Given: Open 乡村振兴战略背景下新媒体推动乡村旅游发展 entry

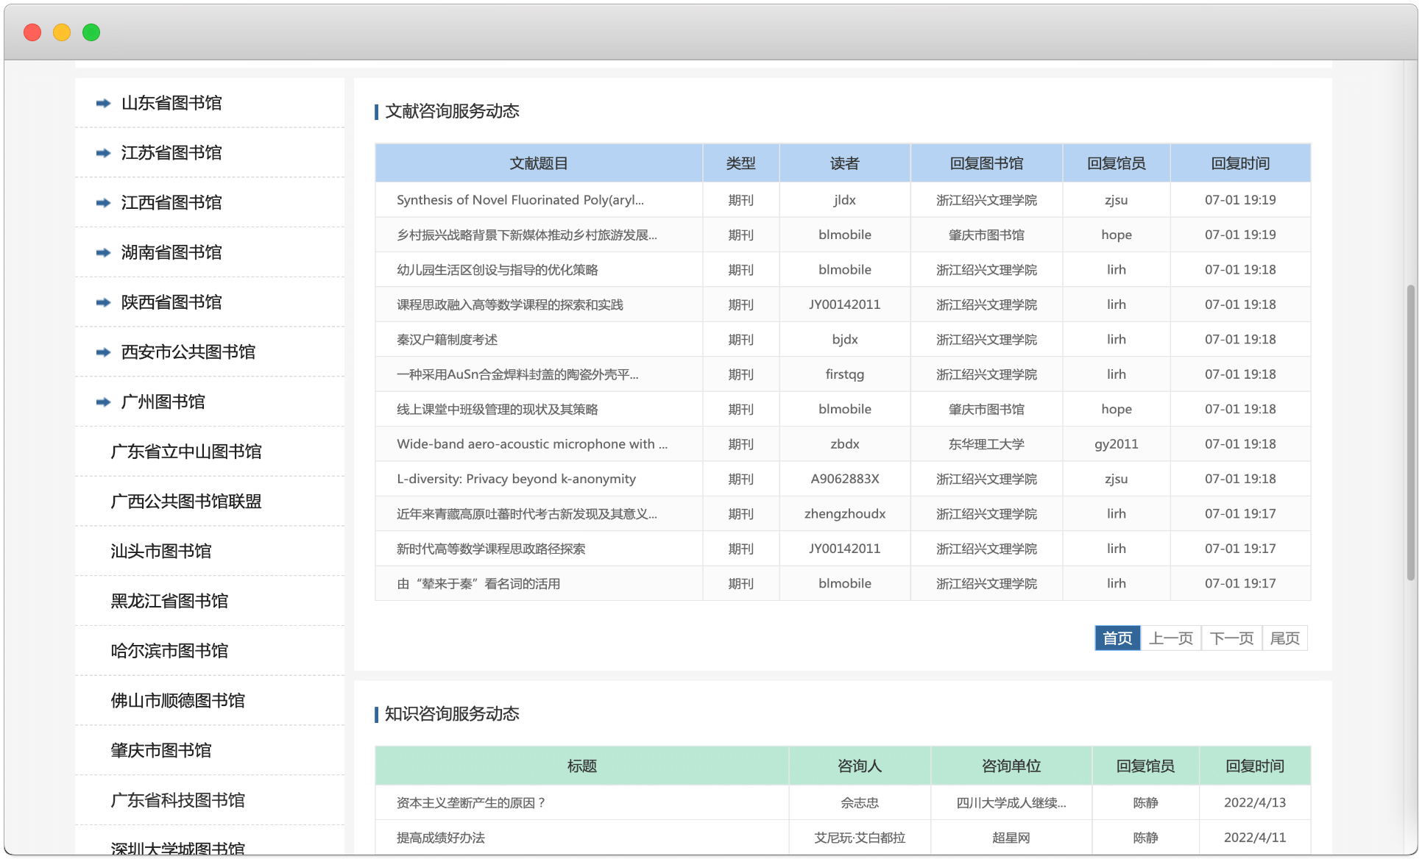Looking at the screenshot, I should click(527, 235).
